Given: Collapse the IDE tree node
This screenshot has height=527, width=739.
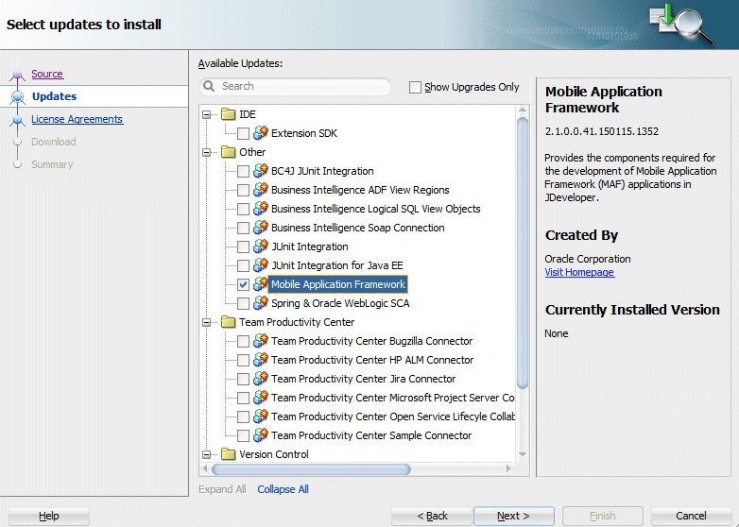Looking at the screenshot, I should coord(206,114).
